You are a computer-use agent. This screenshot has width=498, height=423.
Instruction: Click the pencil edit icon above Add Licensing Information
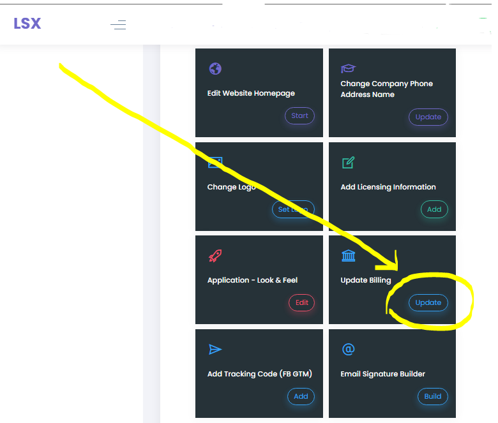click(x=348, y=163)
